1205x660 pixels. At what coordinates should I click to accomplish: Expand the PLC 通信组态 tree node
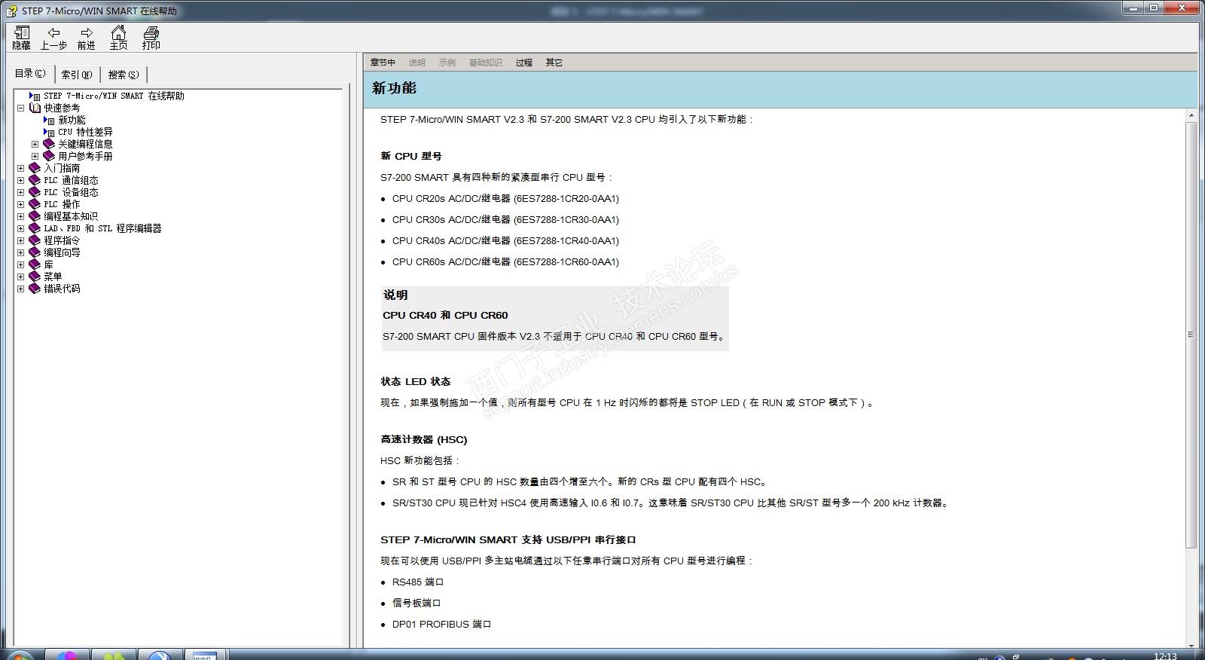[x=21, y=180]
